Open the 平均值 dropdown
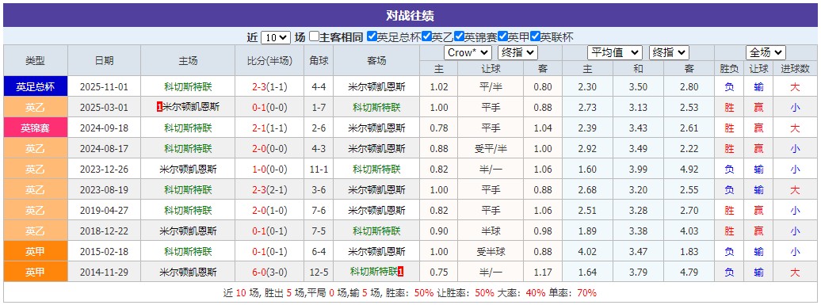Viewport: 821px width, 305px height. [615, 52]
